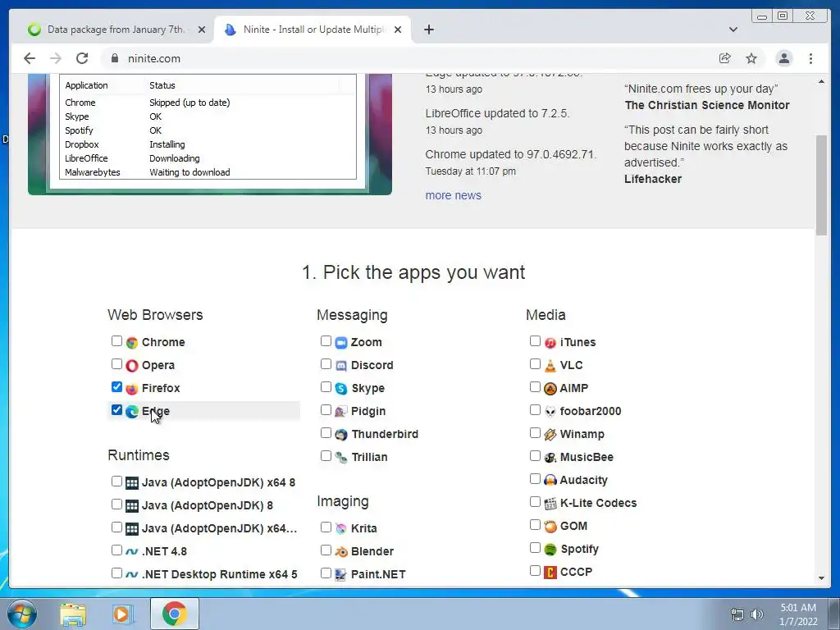This screenshot has width=840, height=630.
Task: Share this page via share icon
Action: point(725,58)
